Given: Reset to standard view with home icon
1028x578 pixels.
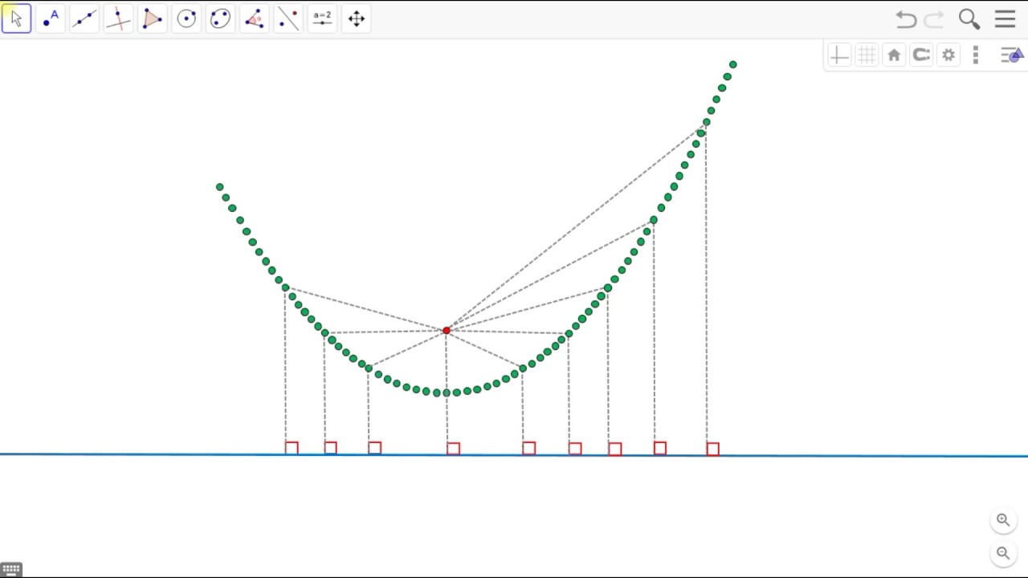Looking at the screenshot, I should point(894,55).
